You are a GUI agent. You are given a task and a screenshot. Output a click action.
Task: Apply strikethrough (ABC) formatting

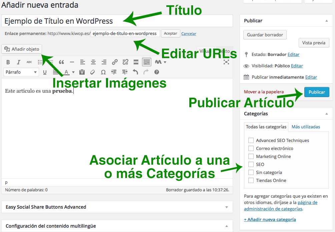click(29, 62)
